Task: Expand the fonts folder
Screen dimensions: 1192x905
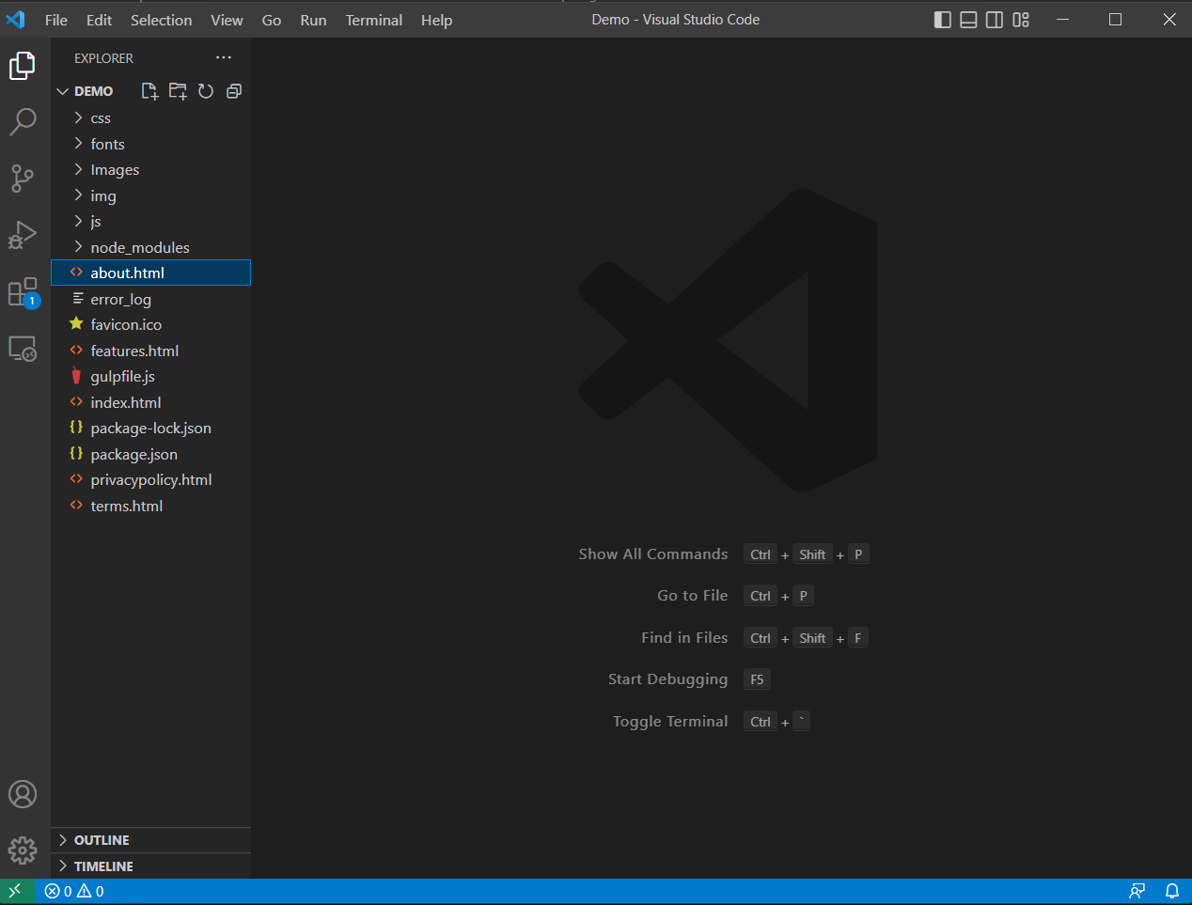Action: 150,144
